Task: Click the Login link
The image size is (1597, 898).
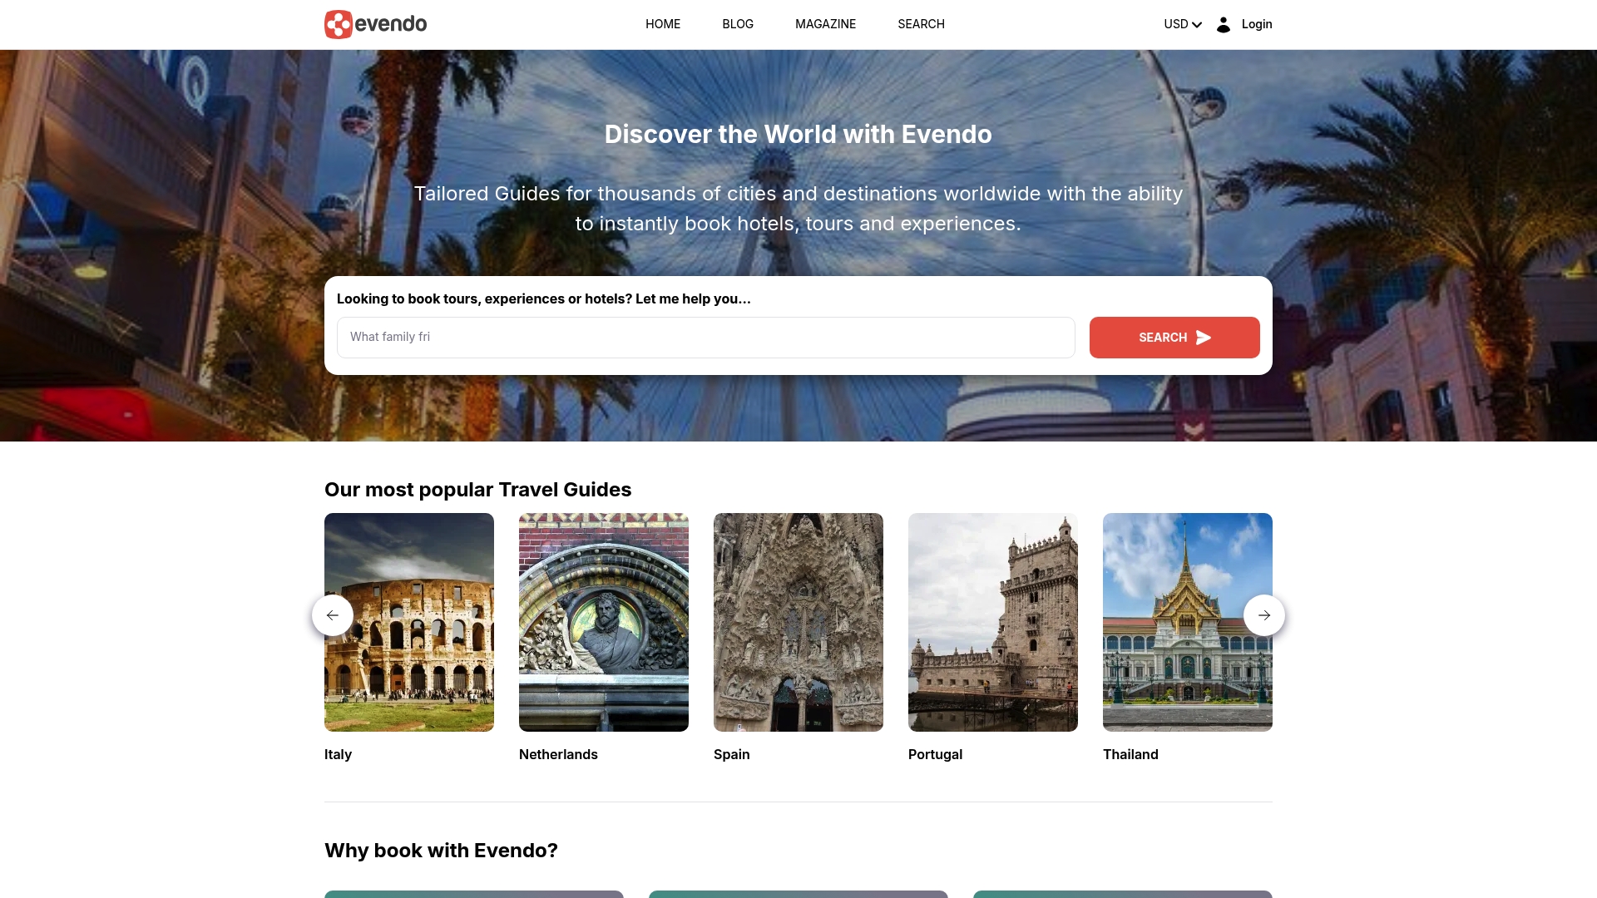Action: 1256,24
